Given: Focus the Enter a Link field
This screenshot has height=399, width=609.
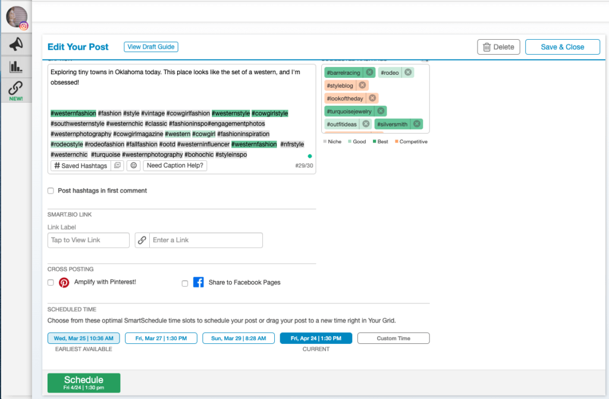Looking at the screenshot, I should [205, 240].
